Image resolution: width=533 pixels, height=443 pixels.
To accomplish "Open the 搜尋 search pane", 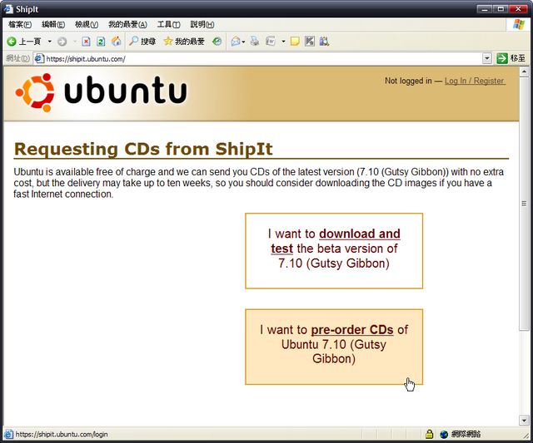I will [x=142, y=42].
